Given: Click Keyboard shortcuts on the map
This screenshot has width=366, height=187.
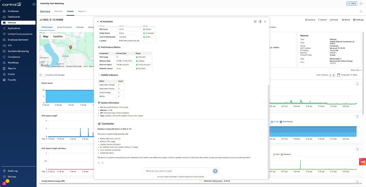Looking at the screenshot, I should (x=58, y=66).
